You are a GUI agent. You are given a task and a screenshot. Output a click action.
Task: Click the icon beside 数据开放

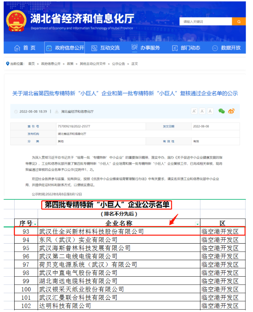pyautogui.click(x=215, y=48)
